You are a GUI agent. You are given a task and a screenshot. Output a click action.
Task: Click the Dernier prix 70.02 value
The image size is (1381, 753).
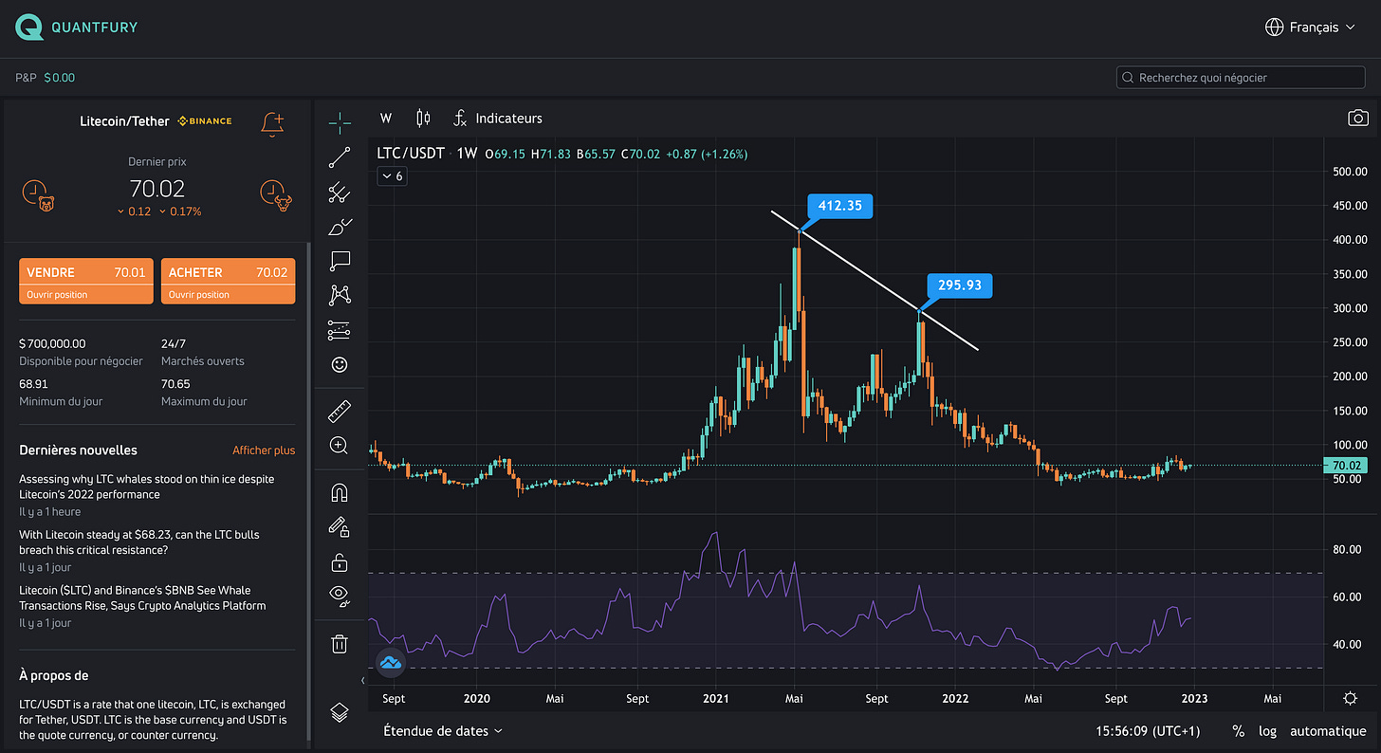157,189
